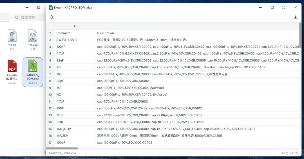The height and width of the screenshot is (159, 304).
Task: Select column A header
Action: click(x=75, y=26)
